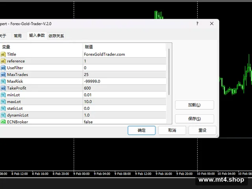Close the Forex-Gold-Trader dialog
Viewport: 252px width, 189px height.
(212, 24)
